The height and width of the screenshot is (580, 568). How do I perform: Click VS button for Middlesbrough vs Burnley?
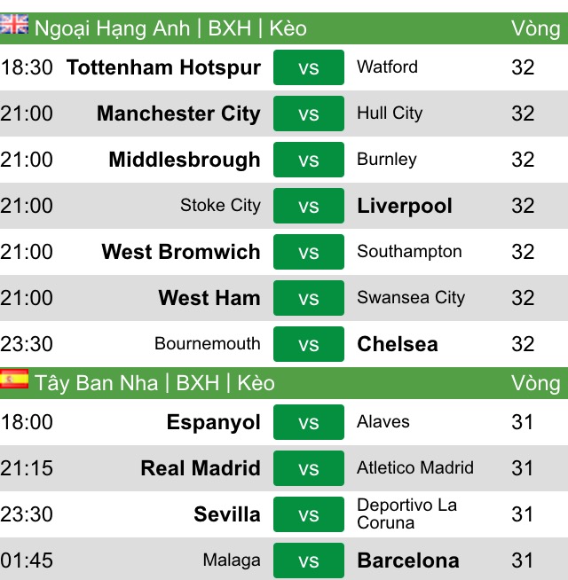(309, 160)
